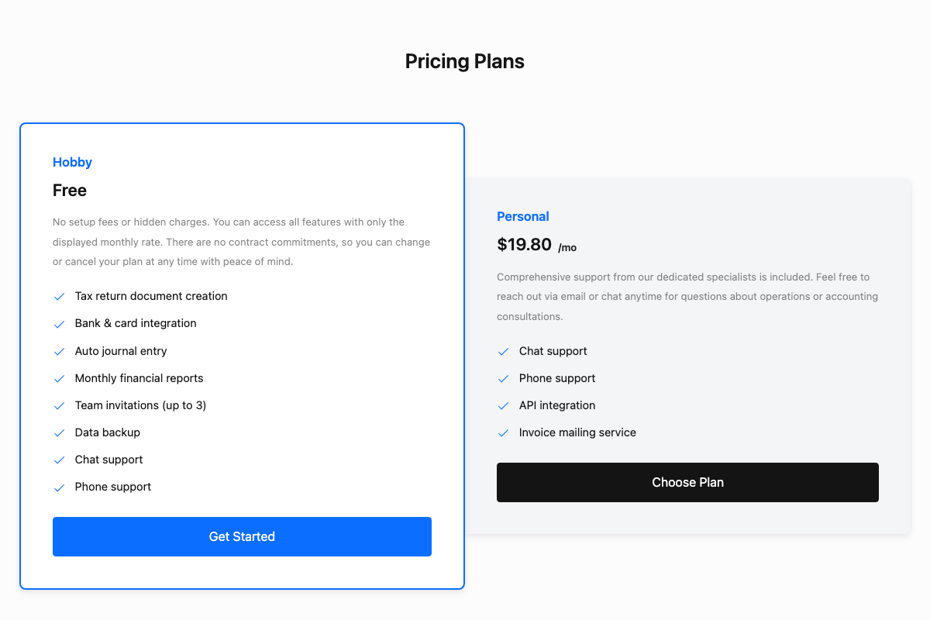
Task: Click the $19.80 price text
Action: tap(525, 244)
